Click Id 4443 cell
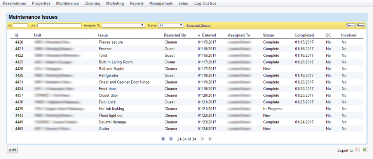The height and width of the screenshot is (159, 373). tap(19, 115)
